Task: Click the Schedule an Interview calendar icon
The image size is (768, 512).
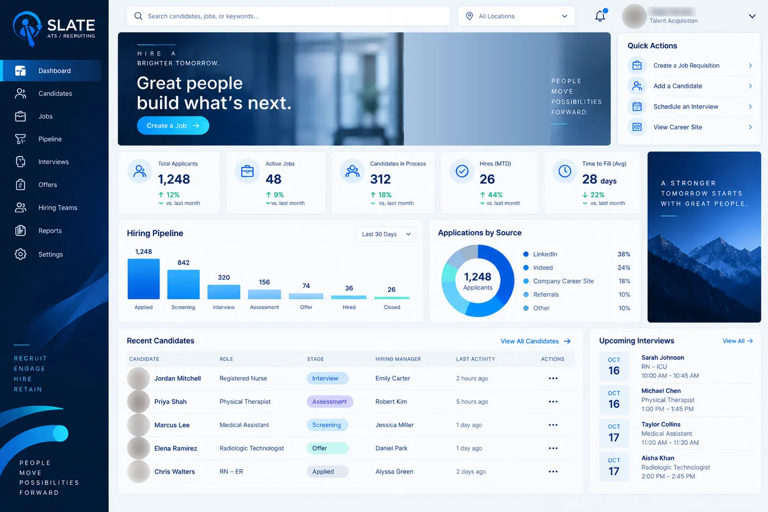Action: coord(637,106)
